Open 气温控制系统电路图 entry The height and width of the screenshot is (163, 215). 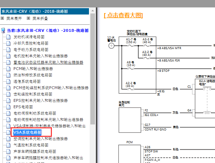(31, 145)
